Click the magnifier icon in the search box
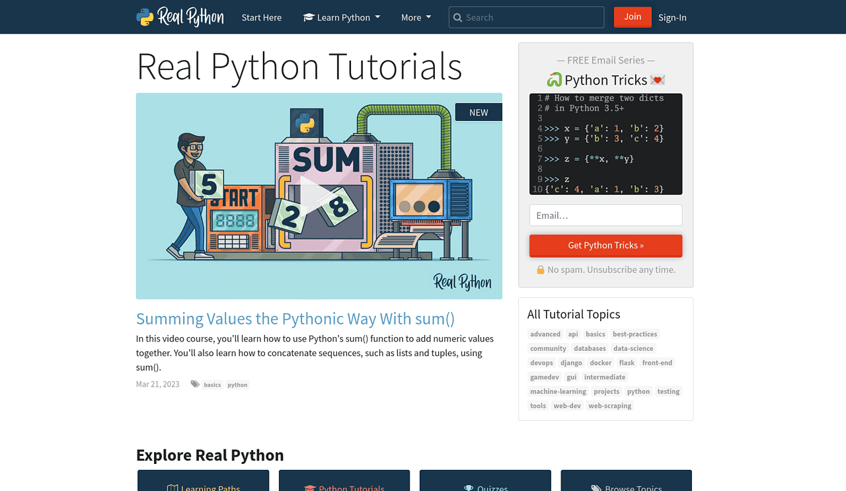The image size is (846, 491). coord(457,17)
